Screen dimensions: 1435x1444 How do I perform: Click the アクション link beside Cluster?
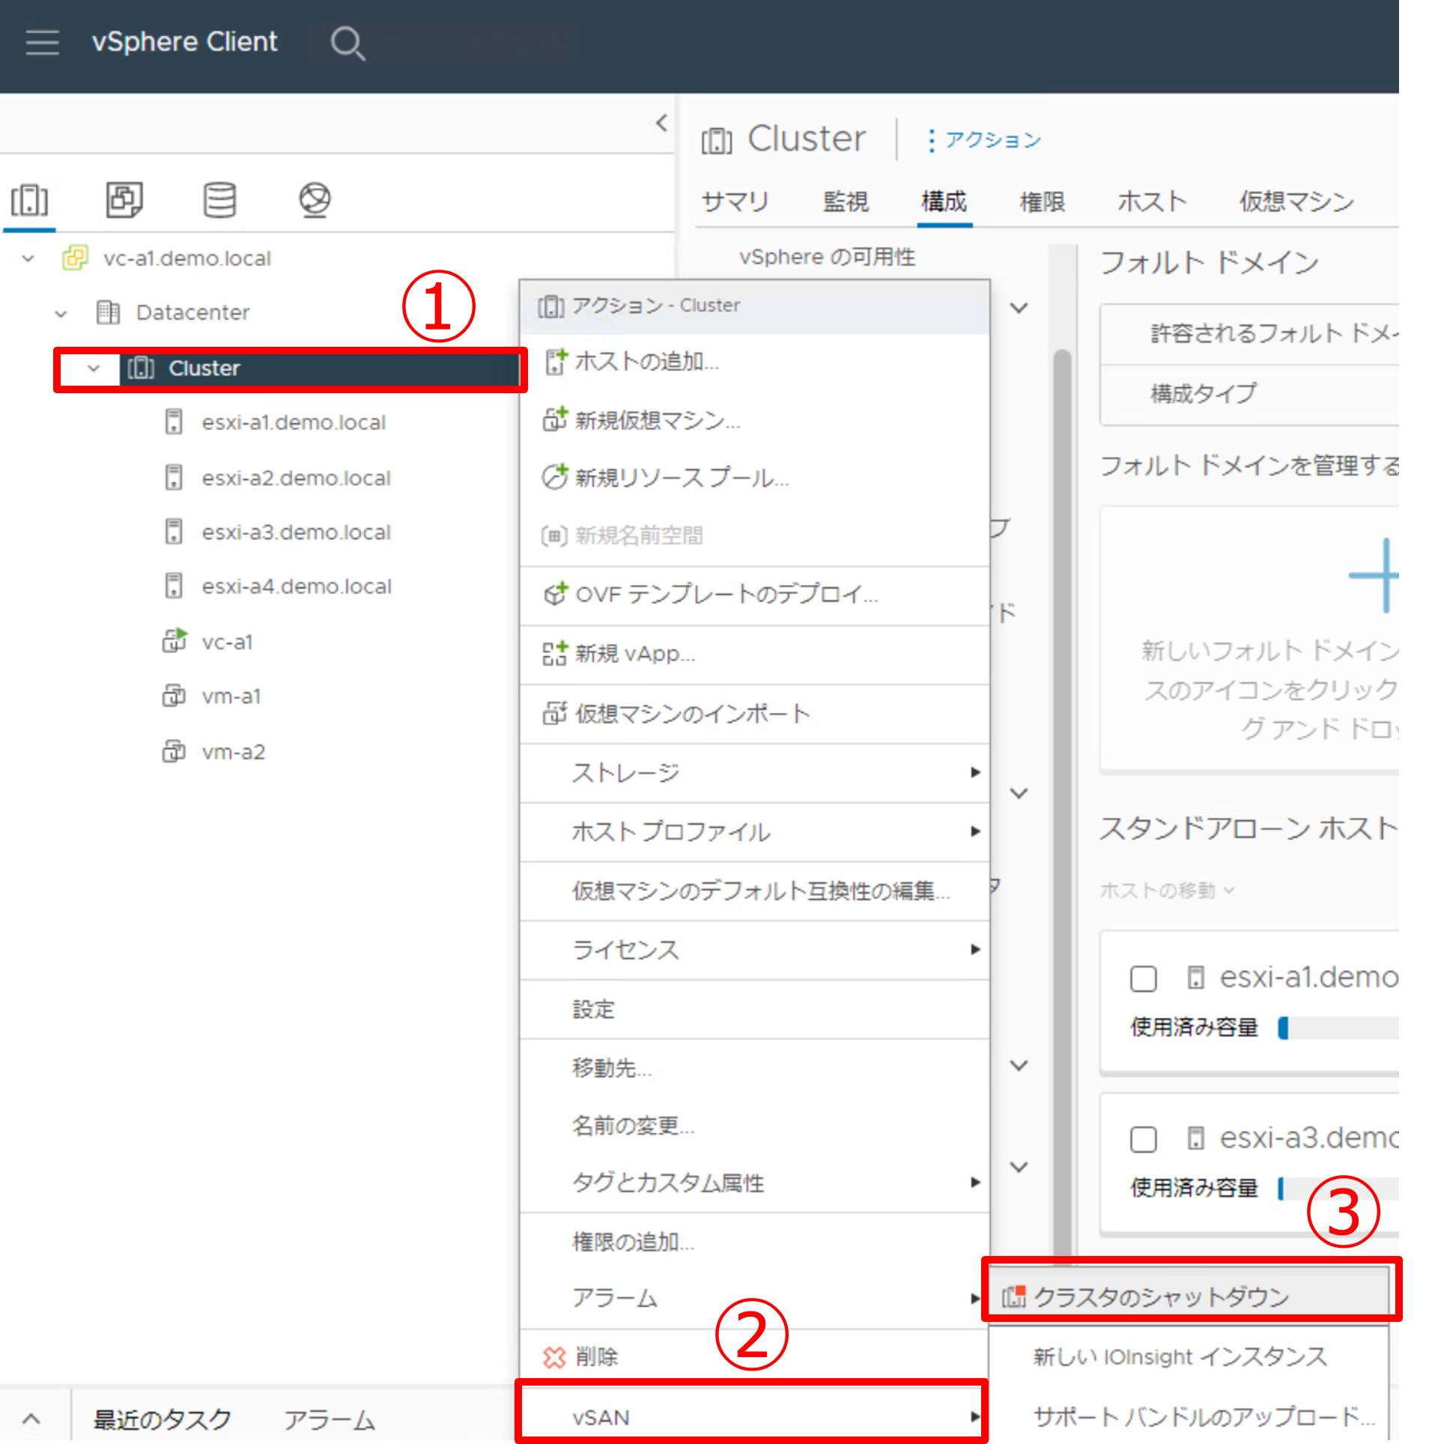point(984,140)
